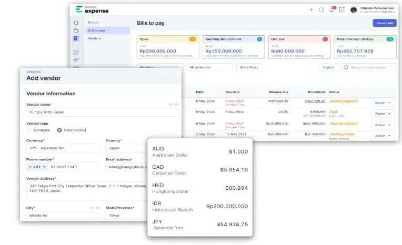
Task: Click the Mekari Expense logo
Action: [x=92, y=9]
